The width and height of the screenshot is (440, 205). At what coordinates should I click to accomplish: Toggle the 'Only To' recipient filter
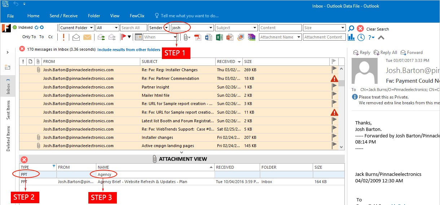click(x=29, y=37)
